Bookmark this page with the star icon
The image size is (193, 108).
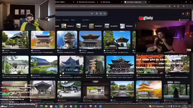pyautogui.click(x=169, y=6)
